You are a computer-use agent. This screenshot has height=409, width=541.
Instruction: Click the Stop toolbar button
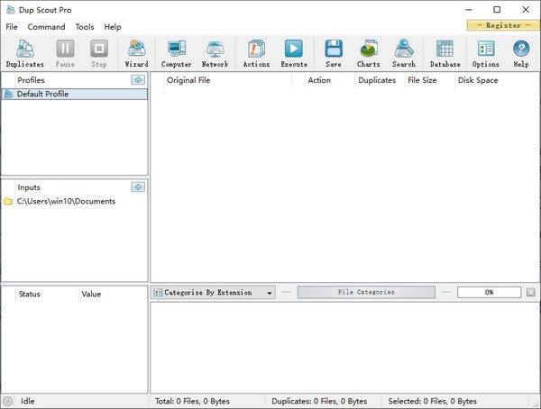tap(99, 53)
